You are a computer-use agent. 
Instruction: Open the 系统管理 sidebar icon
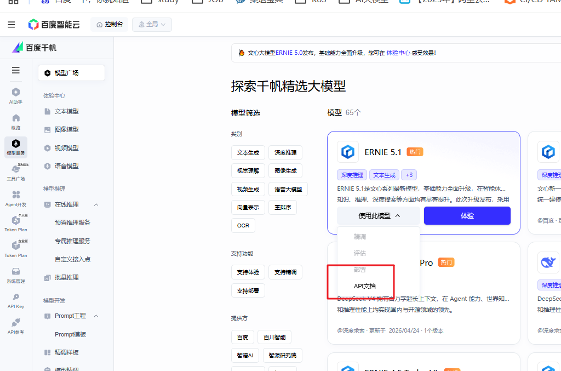pyautogui.click(x=16, y=275)
